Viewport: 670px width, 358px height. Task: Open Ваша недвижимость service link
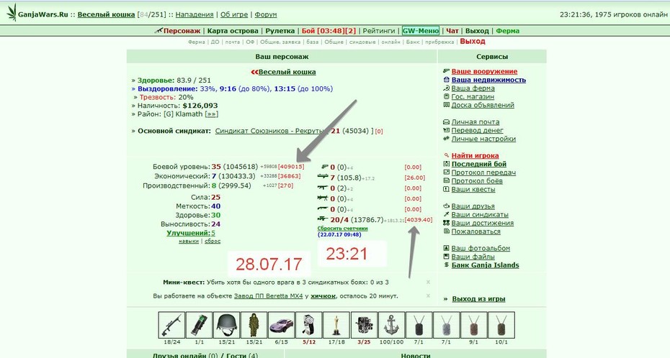[x=488, y=80]
